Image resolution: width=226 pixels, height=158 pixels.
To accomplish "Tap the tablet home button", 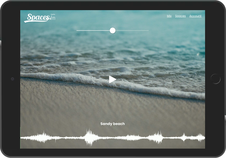I will pos(215,79).
